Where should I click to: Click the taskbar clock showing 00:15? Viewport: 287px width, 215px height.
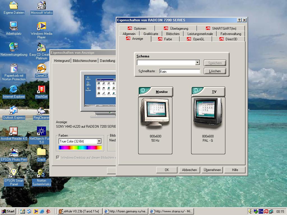click(280, 212)
